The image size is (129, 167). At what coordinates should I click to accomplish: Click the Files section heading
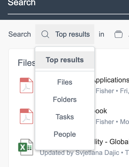point(26,63)
